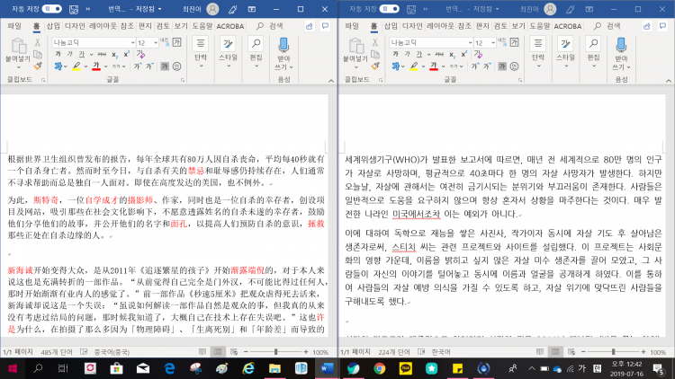Click zoom 100% in left status bar
Viewport: 675px width, 379px height.
[x=320, y=352]
